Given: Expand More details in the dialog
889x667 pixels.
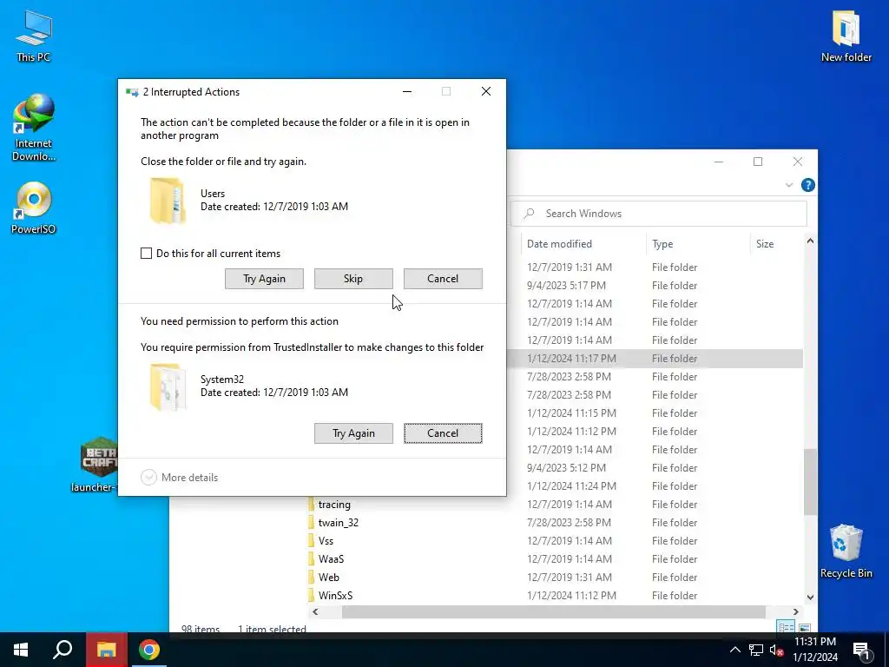Looking at the screenshot, I should 179,478.
